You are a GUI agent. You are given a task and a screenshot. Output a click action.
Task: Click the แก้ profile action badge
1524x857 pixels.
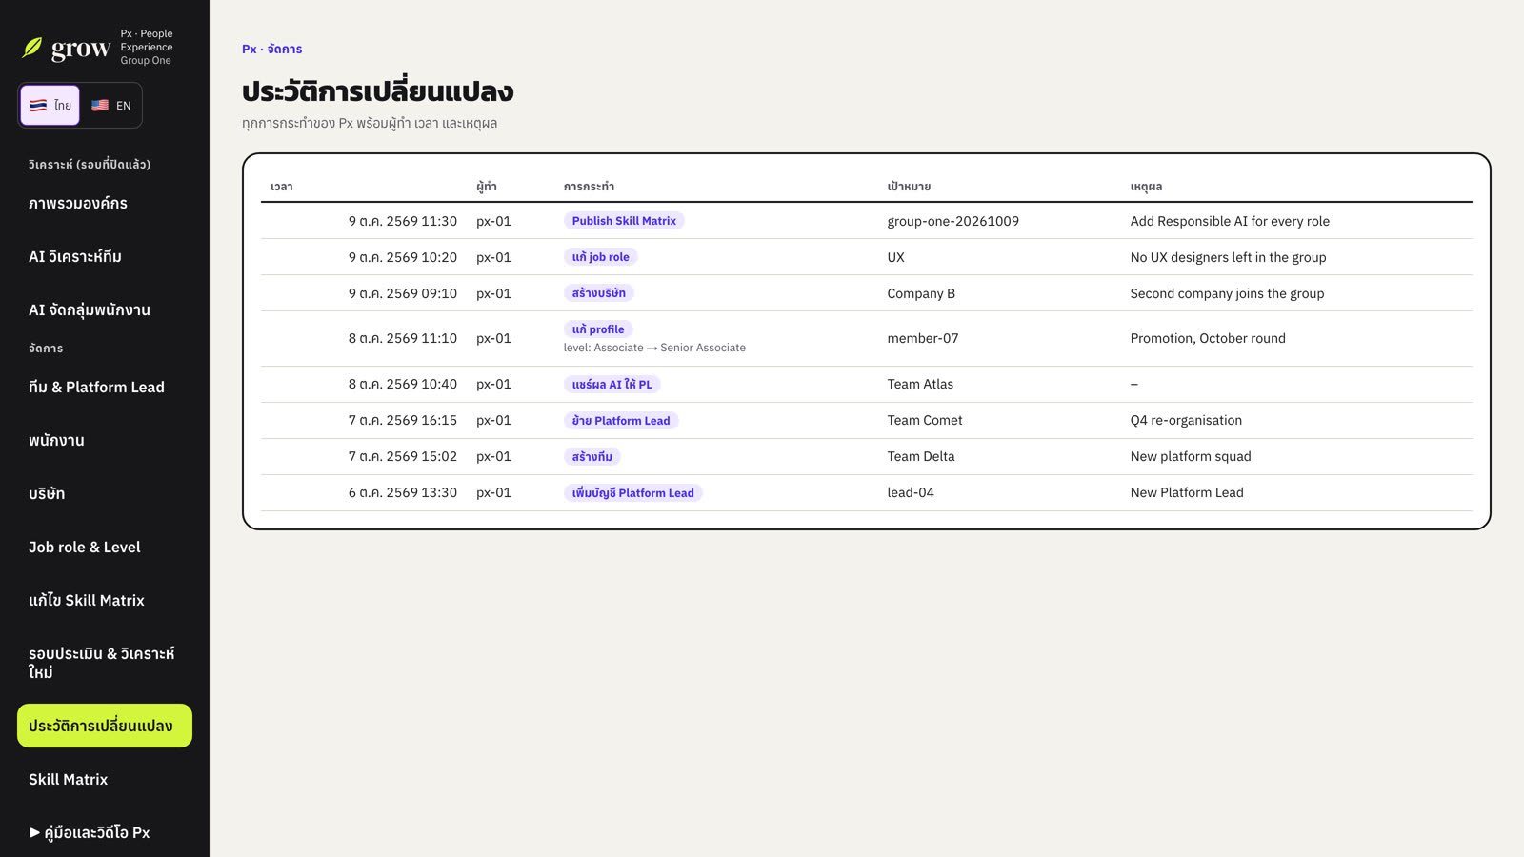click(598, 329)
